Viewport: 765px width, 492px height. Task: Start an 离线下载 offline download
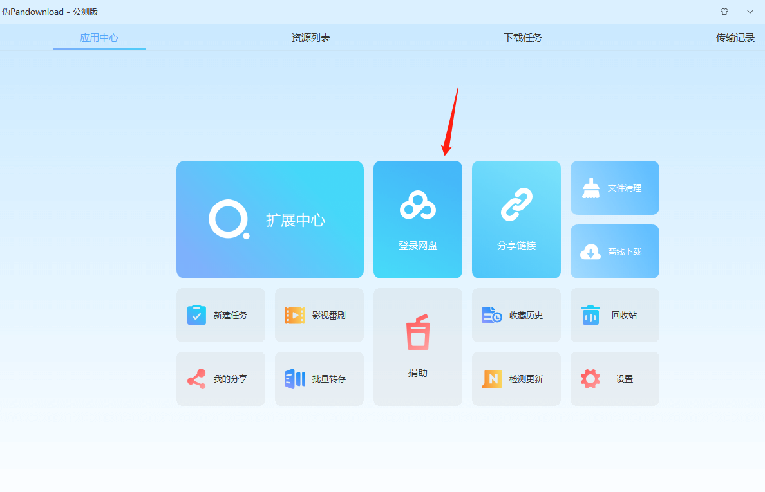pyautogui.click(x=614, y=251)
